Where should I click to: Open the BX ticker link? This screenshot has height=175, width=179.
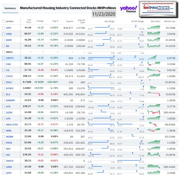pos(8,46)
